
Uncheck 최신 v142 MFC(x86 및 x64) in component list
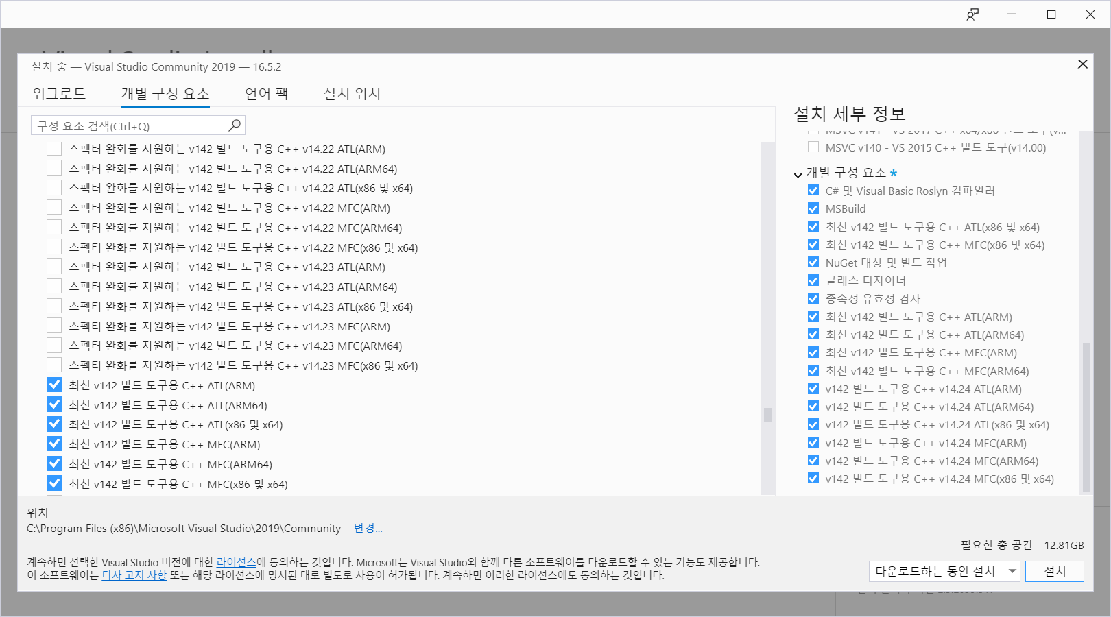coord(54,484)
